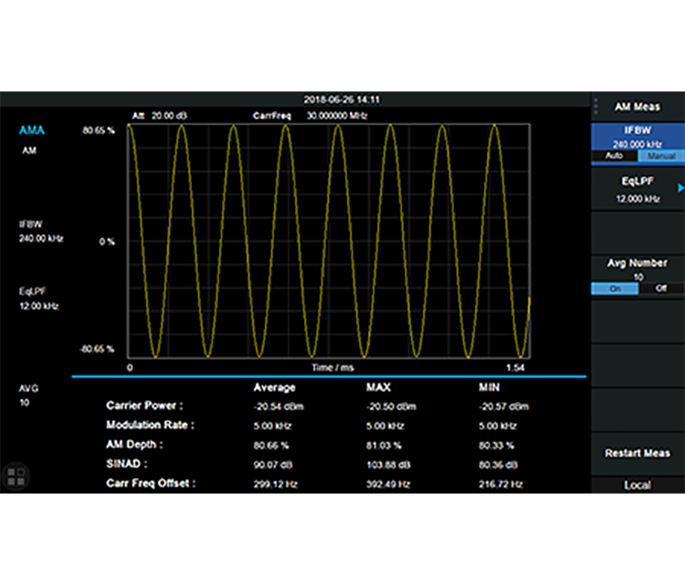The width and height of the screenshot is (685, 585).
Task: Click the Local status at bottom right
Action: coord(637,484)
